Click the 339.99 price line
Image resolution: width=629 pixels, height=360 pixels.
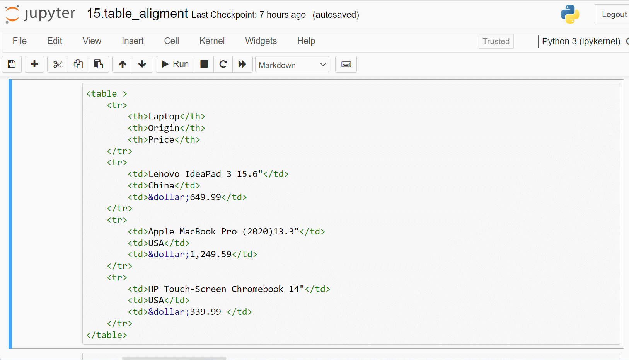[190, 312]
